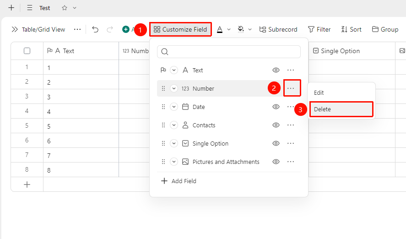Click the Test document title
The image size is (406, 239).
coord(44,8)
